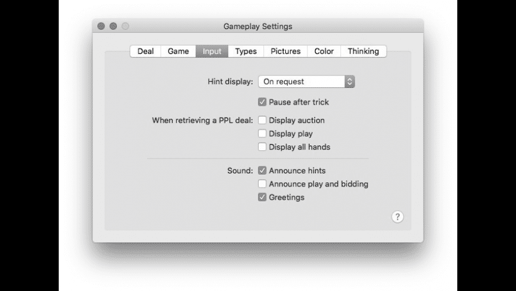Open the help question mark button
This screenshot has height=291, width=516.
point(397,217)
